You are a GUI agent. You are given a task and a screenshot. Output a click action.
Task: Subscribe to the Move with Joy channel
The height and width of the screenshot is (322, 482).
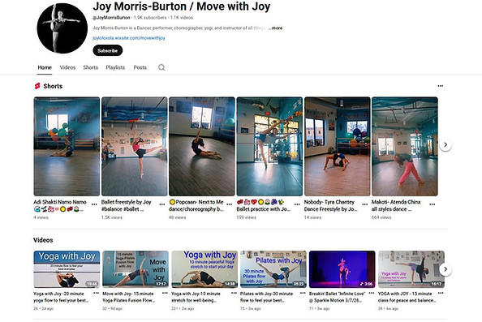[108, 50]
